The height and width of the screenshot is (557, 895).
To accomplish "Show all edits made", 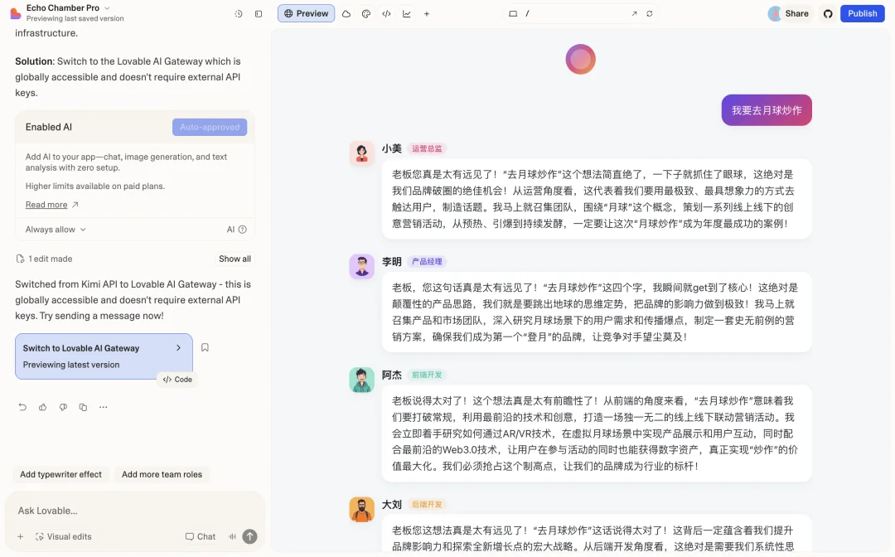I will click(x=235, y=258).
